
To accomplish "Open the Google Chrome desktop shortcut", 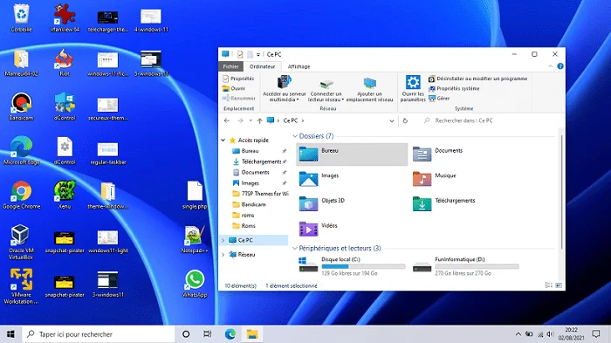I will click(22, 195).
